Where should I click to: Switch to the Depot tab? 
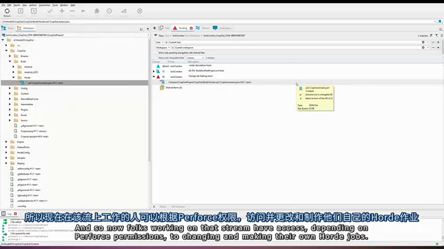(x=9, y=28)
